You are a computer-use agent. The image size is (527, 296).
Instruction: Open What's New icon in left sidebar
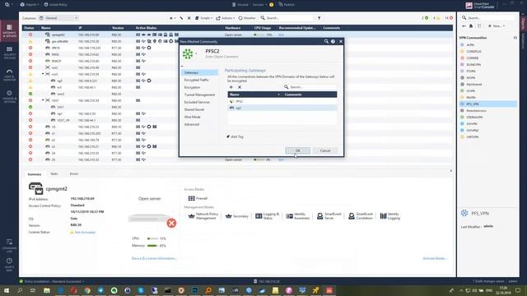[9, 264]
